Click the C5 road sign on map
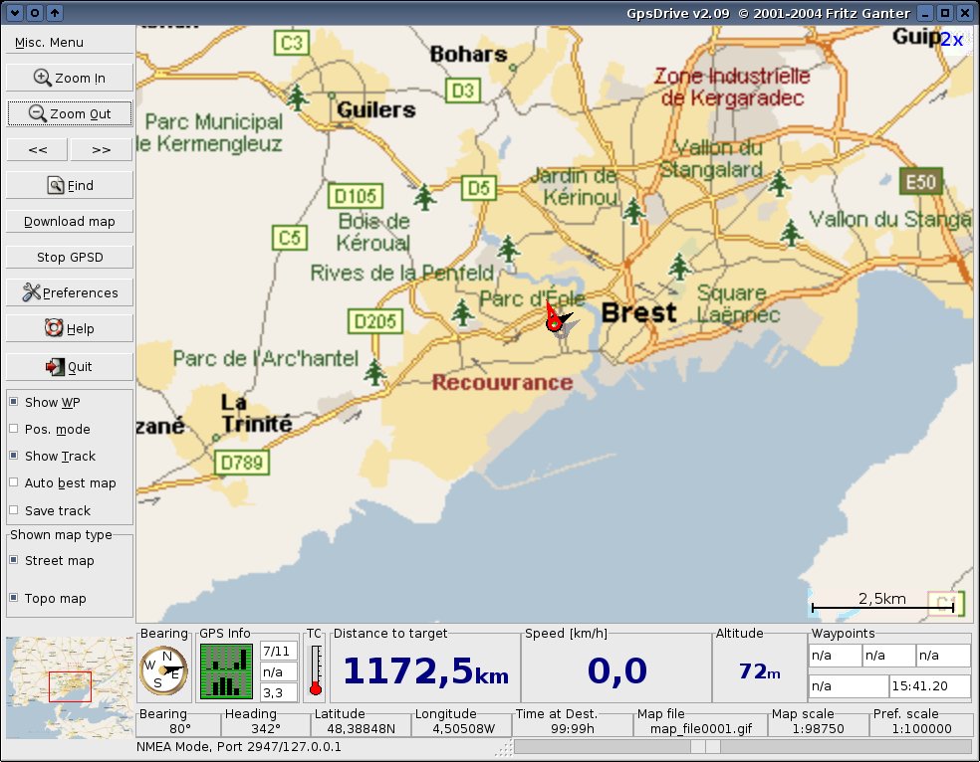 290,238
